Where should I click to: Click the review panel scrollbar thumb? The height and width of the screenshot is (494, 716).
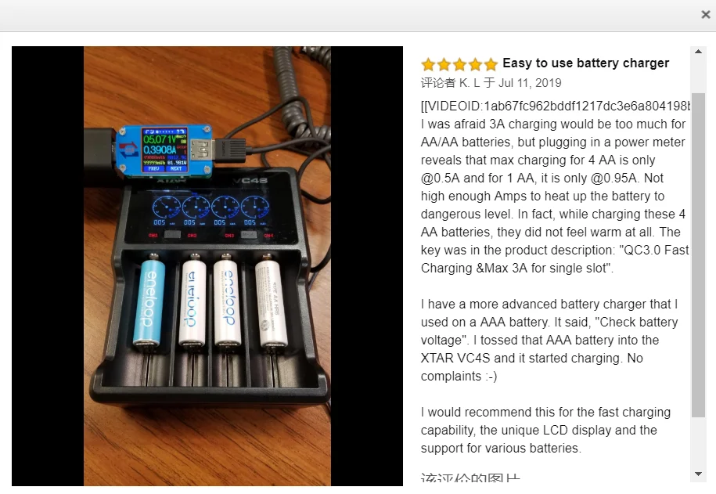pos(698,255)
